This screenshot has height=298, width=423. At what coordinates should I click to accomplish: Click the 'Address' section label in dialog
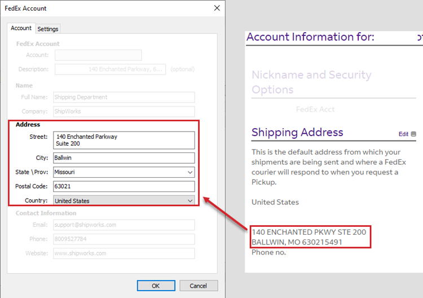pyautogui.click(x=28, y=124)
